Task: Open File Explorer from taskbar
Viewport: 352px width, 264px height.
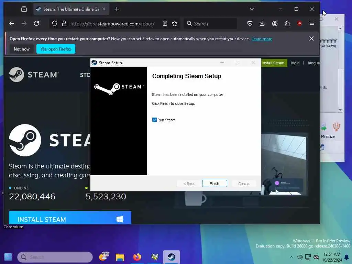Action: tap(120, 257)
